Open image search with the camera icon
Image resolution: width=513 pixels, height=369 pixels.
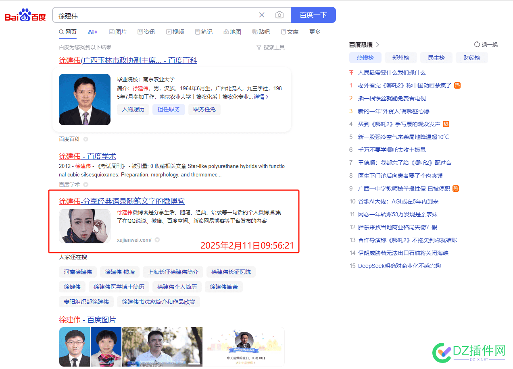pyautogui.click(x=279, y=15)
